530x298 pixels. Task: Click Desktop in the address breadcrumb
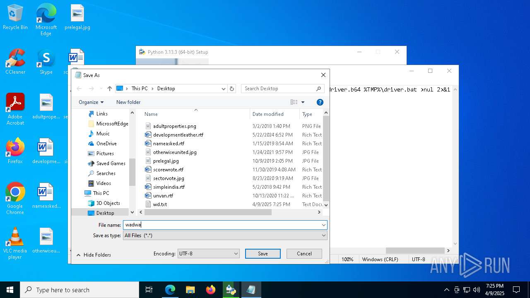(x=166, y=89)
